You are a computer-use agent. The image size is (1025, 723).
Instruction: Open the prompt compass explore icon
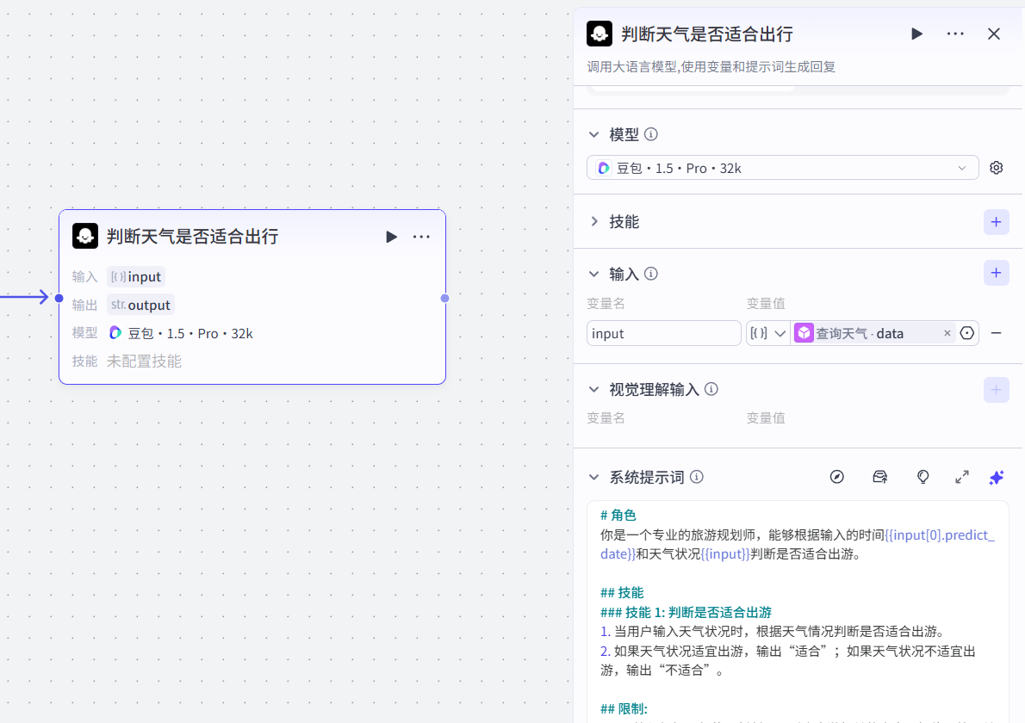(836, 477)
